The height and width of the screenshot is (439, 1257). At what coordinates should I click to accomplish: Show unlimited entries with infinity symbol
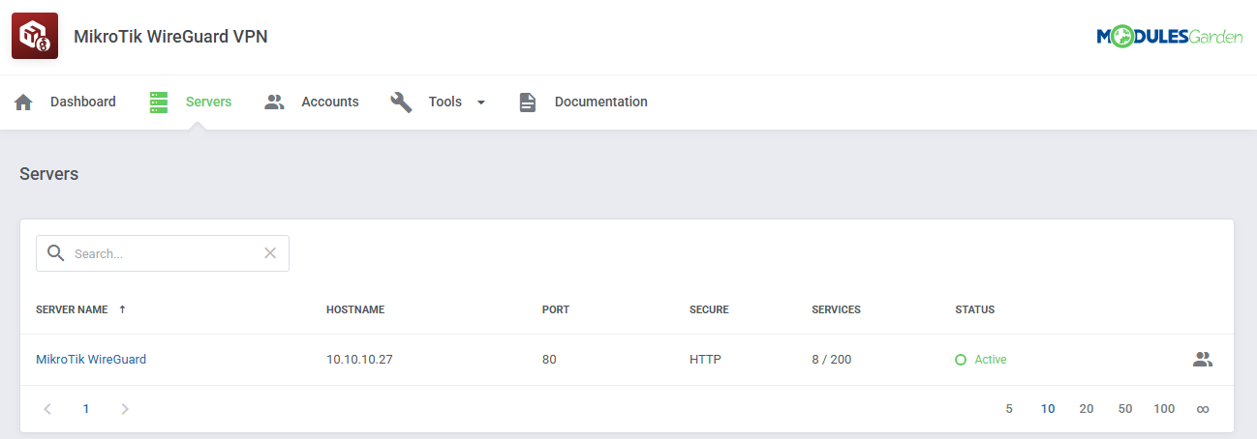1203,409
